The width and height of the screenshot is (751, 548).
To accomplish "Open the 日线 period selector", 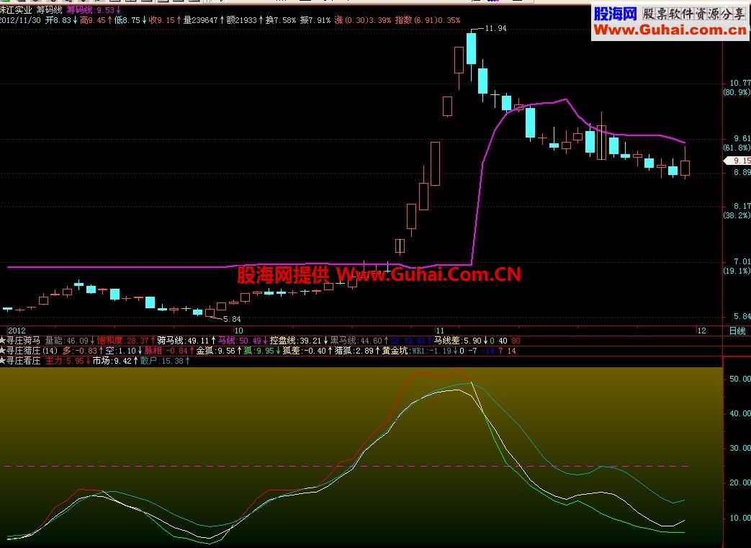I will click(737, 331).
